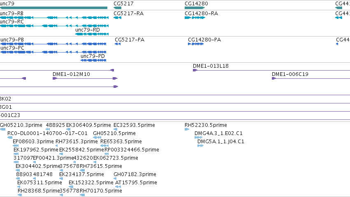Select the CG14280 gene arrow glyph
The image size is (350, 197).
[195, 8]
